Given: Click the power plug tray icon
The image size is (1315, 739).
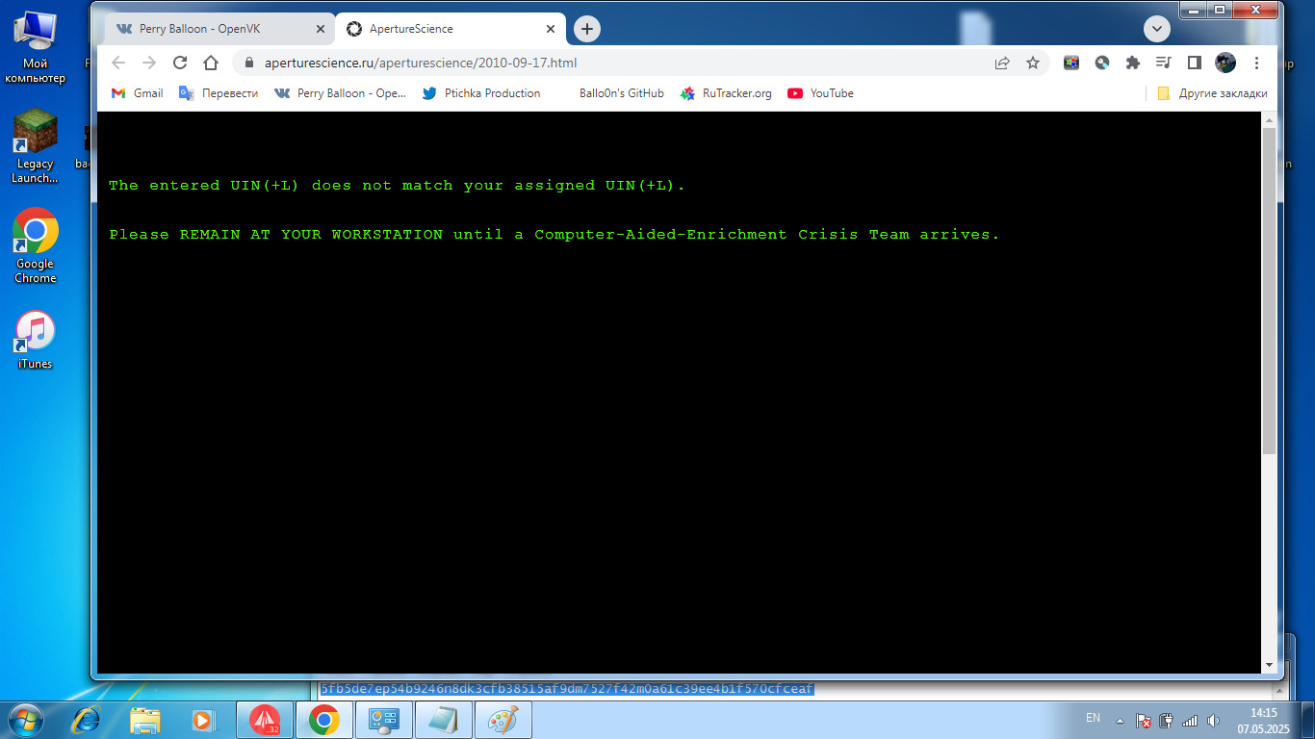Looking at the screenshot, I should point(1167,720).
